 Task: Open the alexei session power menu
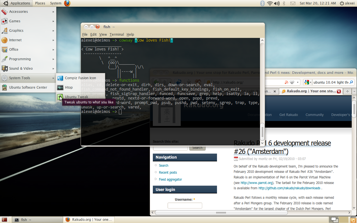[x=347, y=3]
